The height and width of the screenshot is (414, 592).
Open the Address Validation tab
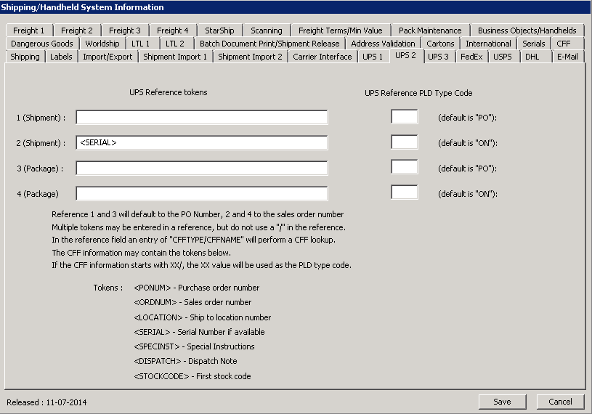tap(383, 44)
